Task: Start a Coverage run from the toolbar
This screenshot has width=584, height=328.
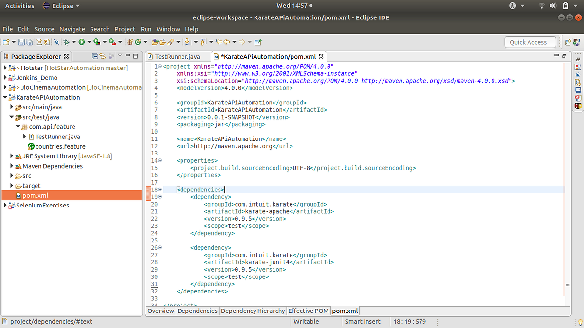Action: coord(96,42)
